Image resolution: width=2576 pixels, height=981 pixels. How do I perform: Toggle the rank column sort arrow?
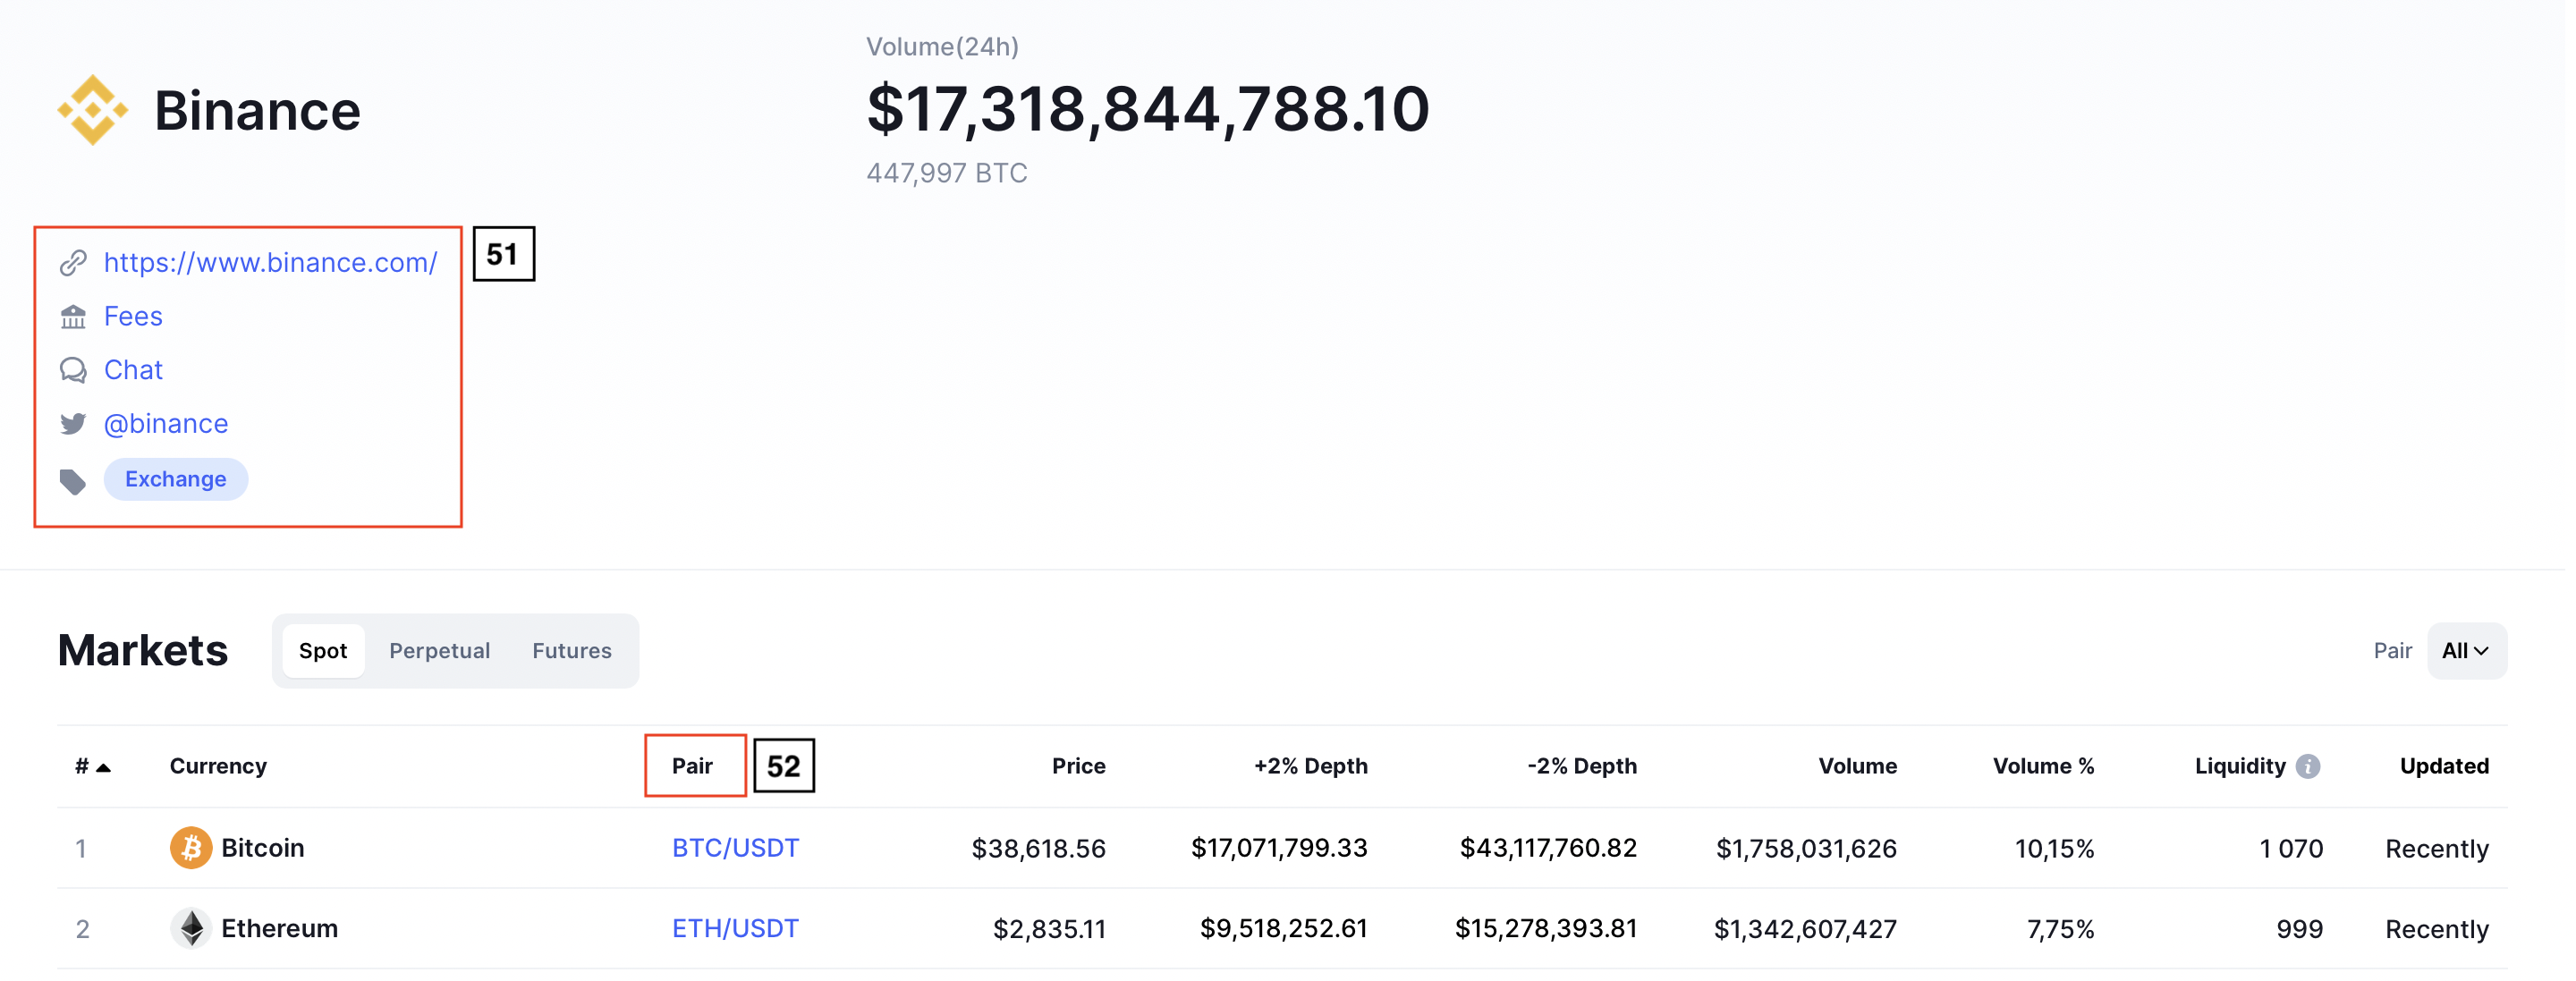(103, 768)
